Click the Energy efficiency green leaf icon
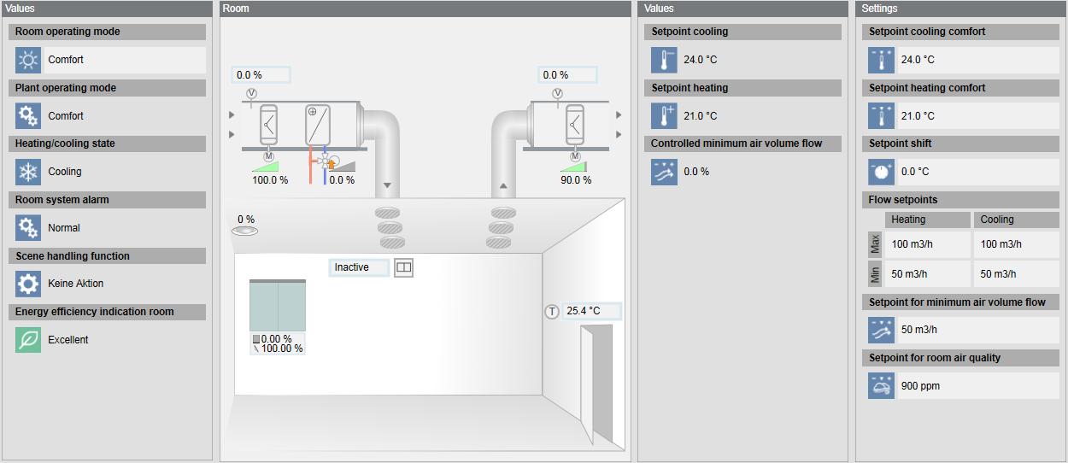1068x463 pixels. pos(28,339)
